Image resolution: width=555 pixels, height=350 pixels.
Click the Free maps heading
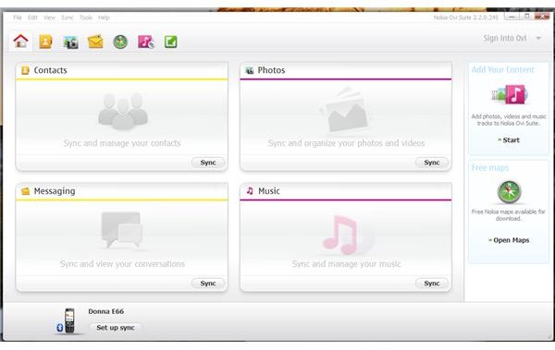[x=490, y=167]
